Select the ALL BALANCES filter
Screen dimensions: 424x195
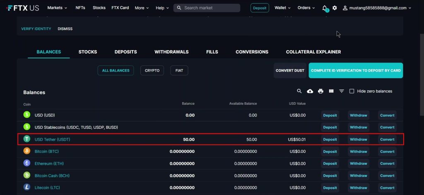click(x=116, y=70)
